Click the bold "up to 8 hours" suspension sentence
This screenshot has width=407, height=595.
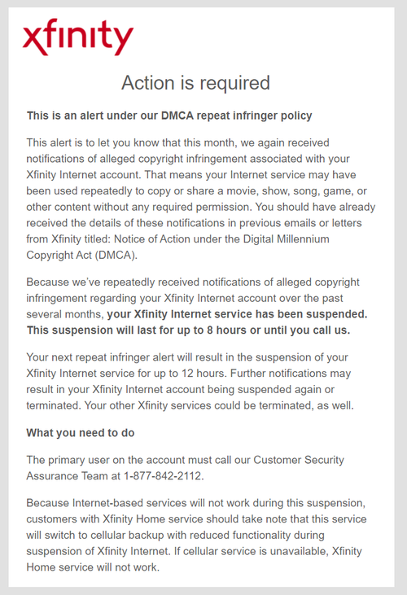188,330
